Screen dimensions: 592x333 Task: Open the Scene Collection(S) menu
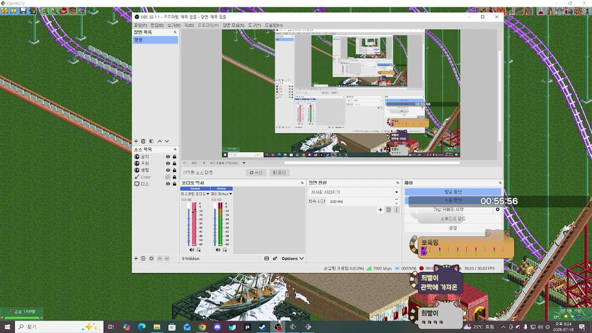tap(233, 25)
